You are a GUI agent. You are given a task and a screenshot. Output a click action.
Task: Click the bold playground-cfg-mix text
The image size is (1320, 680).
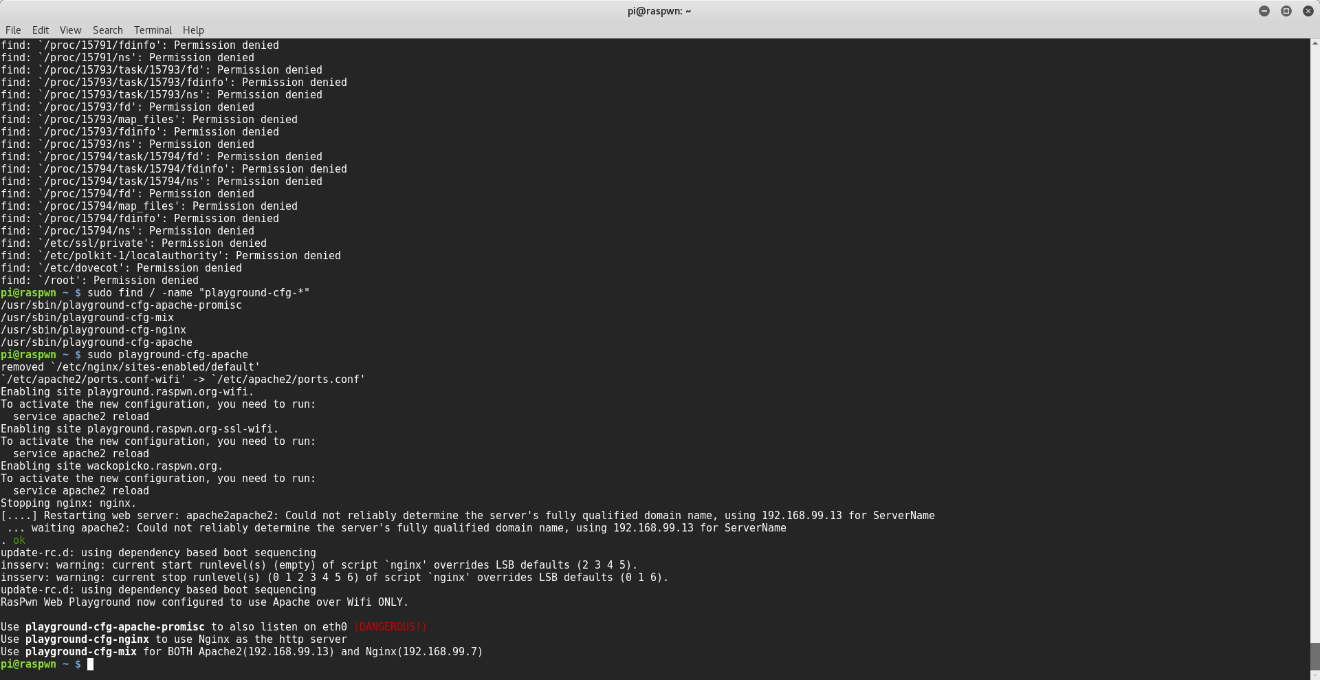(81, 652)
